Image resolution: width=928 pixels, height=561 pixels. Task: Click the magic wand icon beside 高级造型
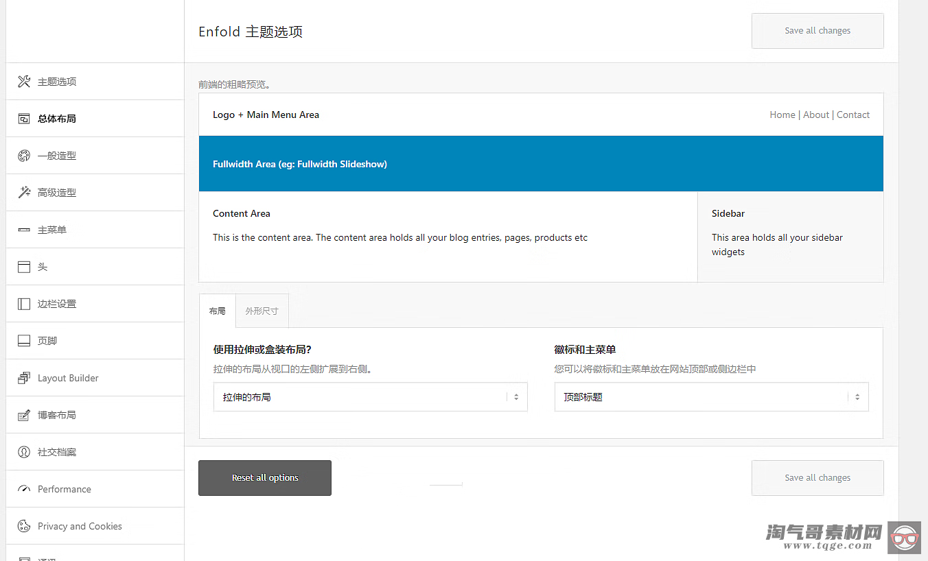(24, 193)
